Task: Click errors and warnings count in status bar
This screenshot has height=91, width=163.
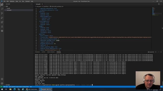Action: click(x=6, y=87)
